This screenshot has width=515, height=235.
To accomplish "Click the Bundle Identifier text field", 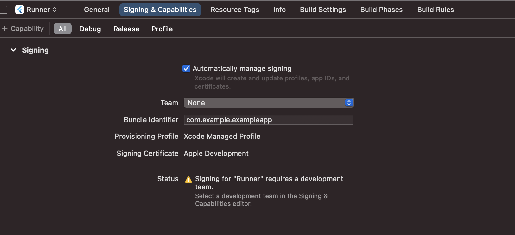I will [x=269, y=120].
